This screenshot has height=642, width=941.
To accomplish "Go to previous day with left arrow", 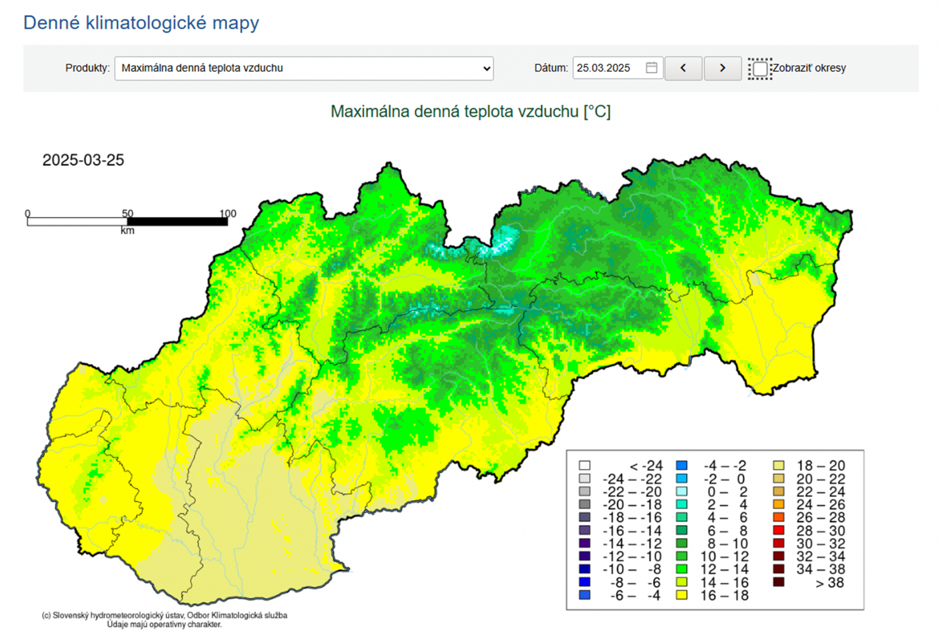I will click(683, 68).
